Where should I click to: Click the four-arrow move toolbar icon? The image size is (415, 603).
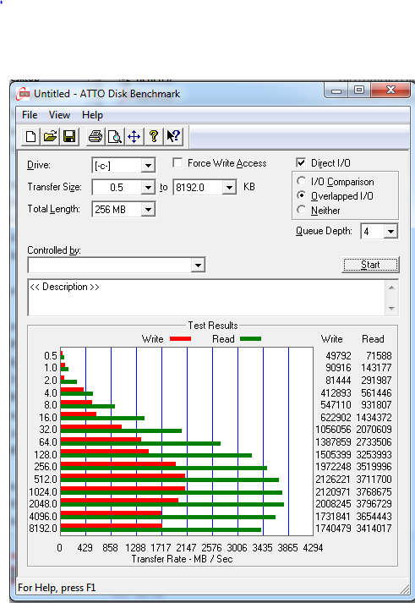pyautogui.click(x=134, y=136)
